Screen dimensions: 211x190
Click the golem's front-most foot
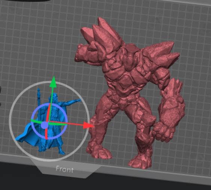coord(140,162)
